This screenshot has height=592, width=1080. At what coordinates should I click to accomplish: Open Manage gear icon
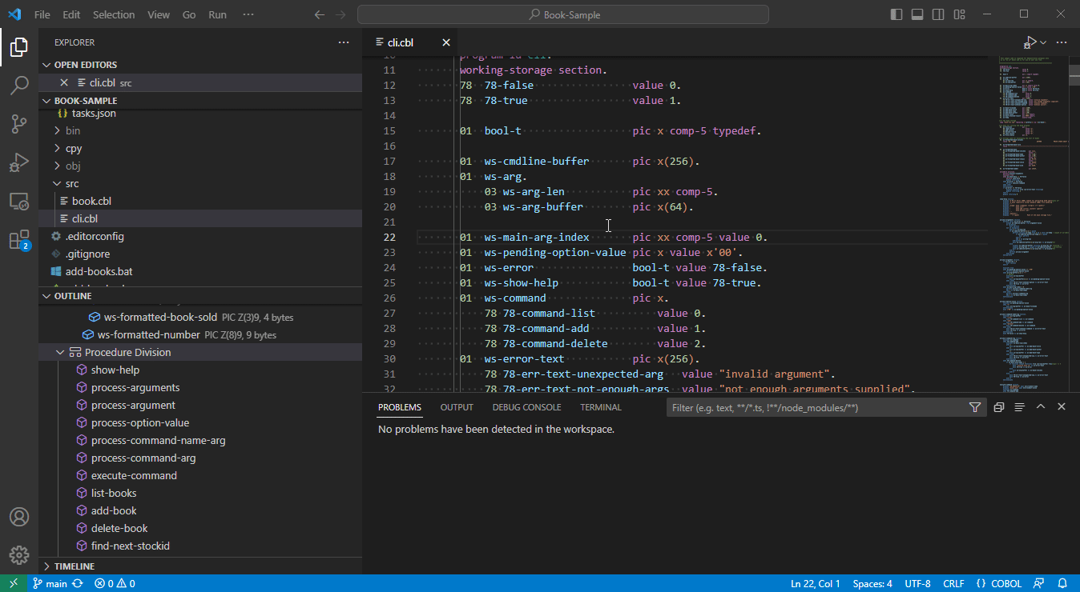click(x=19, y=555)
